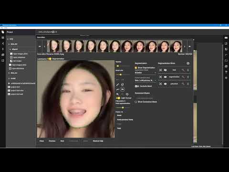Enable Show Generated Mask checkbox
This screenshot has width=229, height=172.
coord(136,102)
